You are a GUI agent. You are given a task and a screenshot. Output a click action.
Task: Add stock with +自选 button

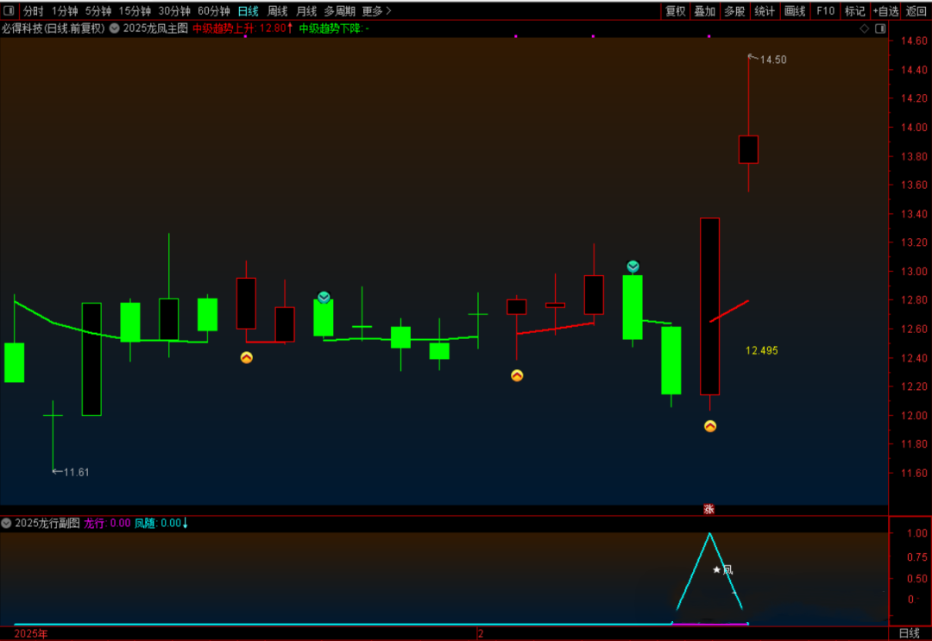pos(885,11)
